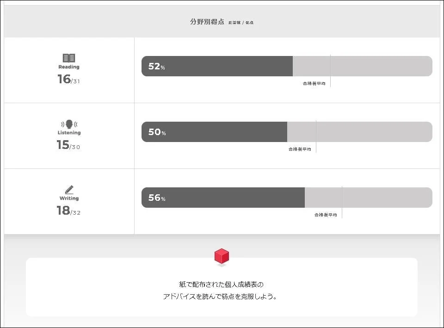Select the Writing score 18/32
Screen dimensions: 444x328
(x=68, y=211)
